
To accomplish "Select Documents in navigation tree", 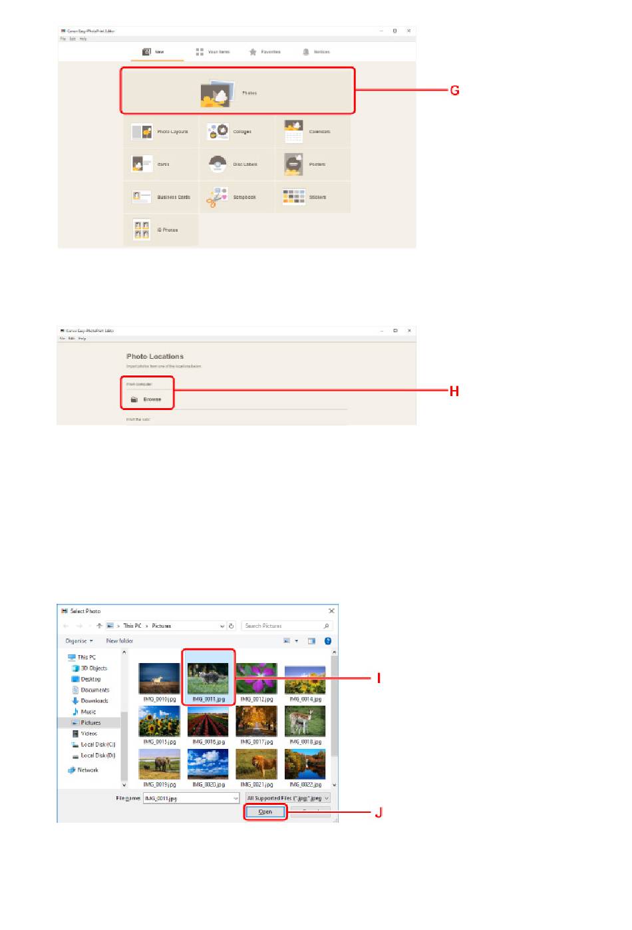I will tap(90, 690).
